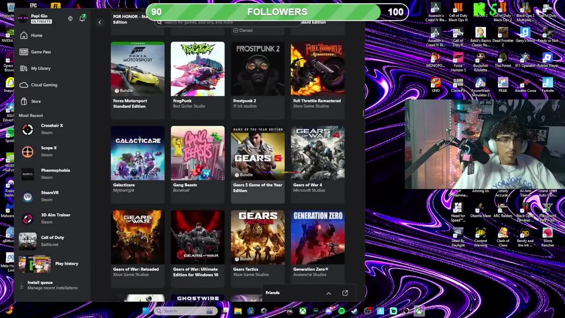Click the Windows Start button
Image resolution: width=565 pixels, height=318 pixels.
pyautogui.click(x=146, y=311)
